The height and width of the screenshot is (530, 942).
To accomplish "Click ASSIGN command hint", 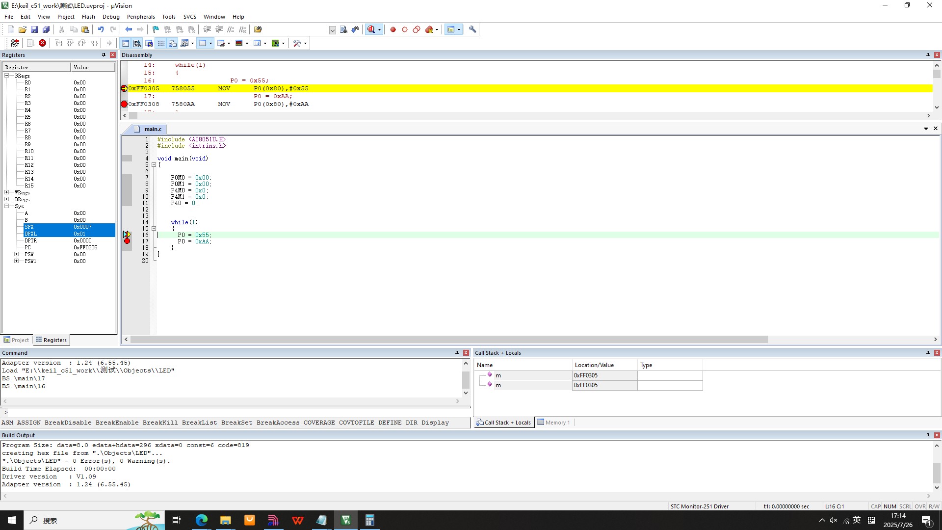I will click(29, 423).
